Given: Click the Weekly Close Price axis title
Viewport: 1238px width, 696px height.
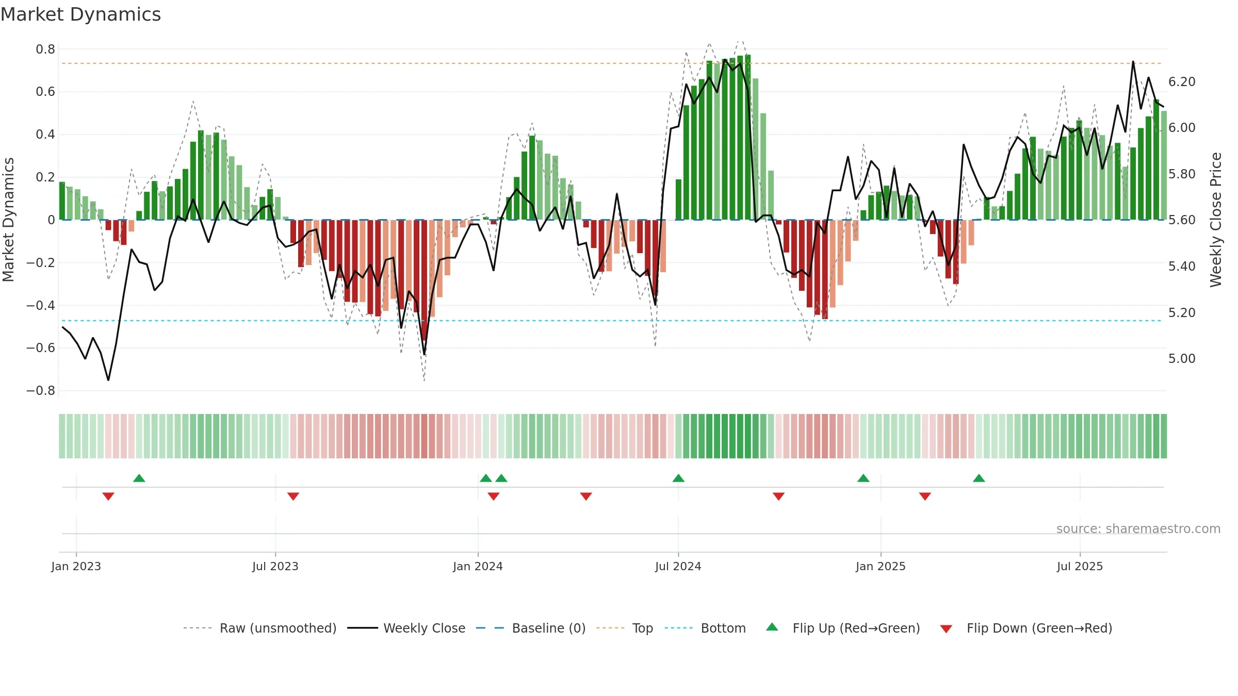Looking at the screenshot, I should (1216, 220).
